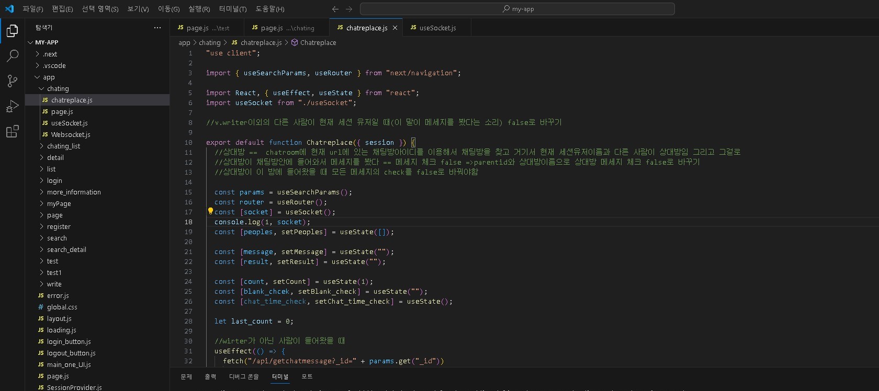Close the chatreplace.js editor tab
Image resolution: width=879 pixels, height=391 pixels.
[x=395, y=28]
